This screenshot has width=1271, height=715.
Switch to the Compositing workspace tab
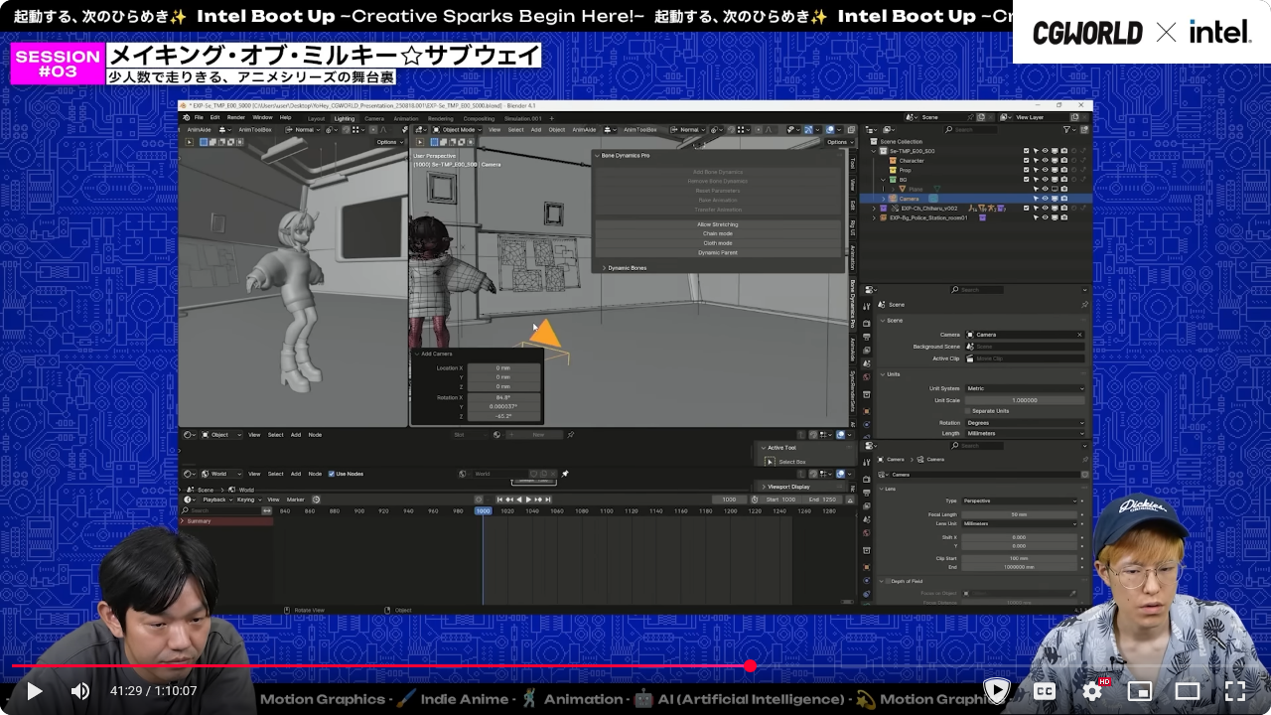tap(479, 118)
